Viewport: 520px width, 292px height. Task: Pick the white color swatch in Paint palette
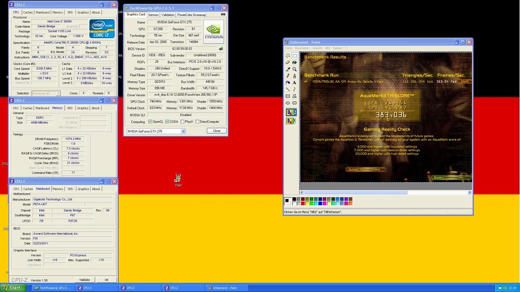[294, 204]
